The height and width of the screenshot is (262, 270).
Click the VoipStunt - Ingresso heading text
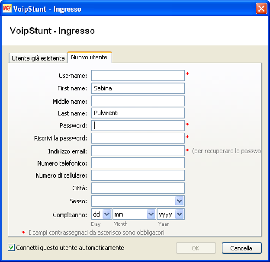coord(52,31)
